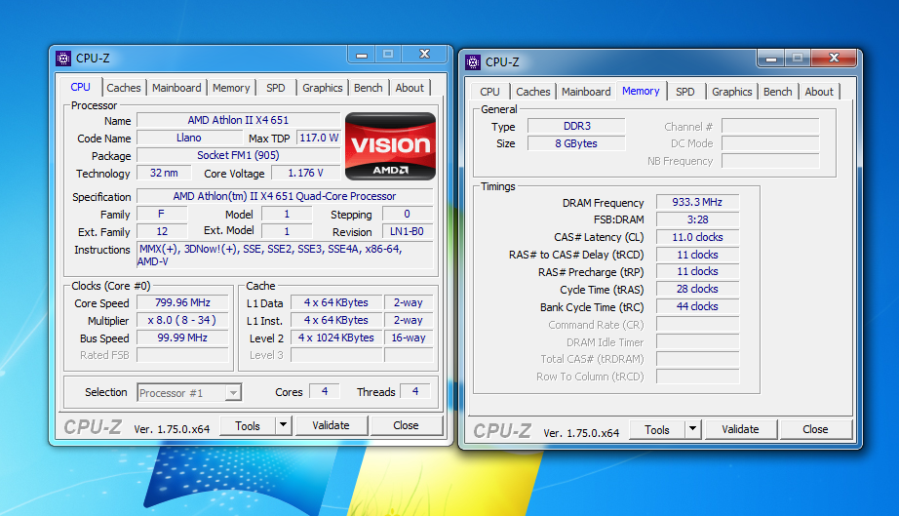Minimize the left CPU-Z window
This screenshot has height=516, width=899.
(361, 55)
